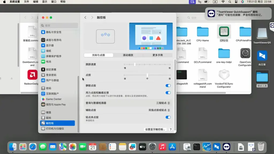Open the View (显示) menu
This screenshot has width=274, height=154.
(x=45, y=2)
